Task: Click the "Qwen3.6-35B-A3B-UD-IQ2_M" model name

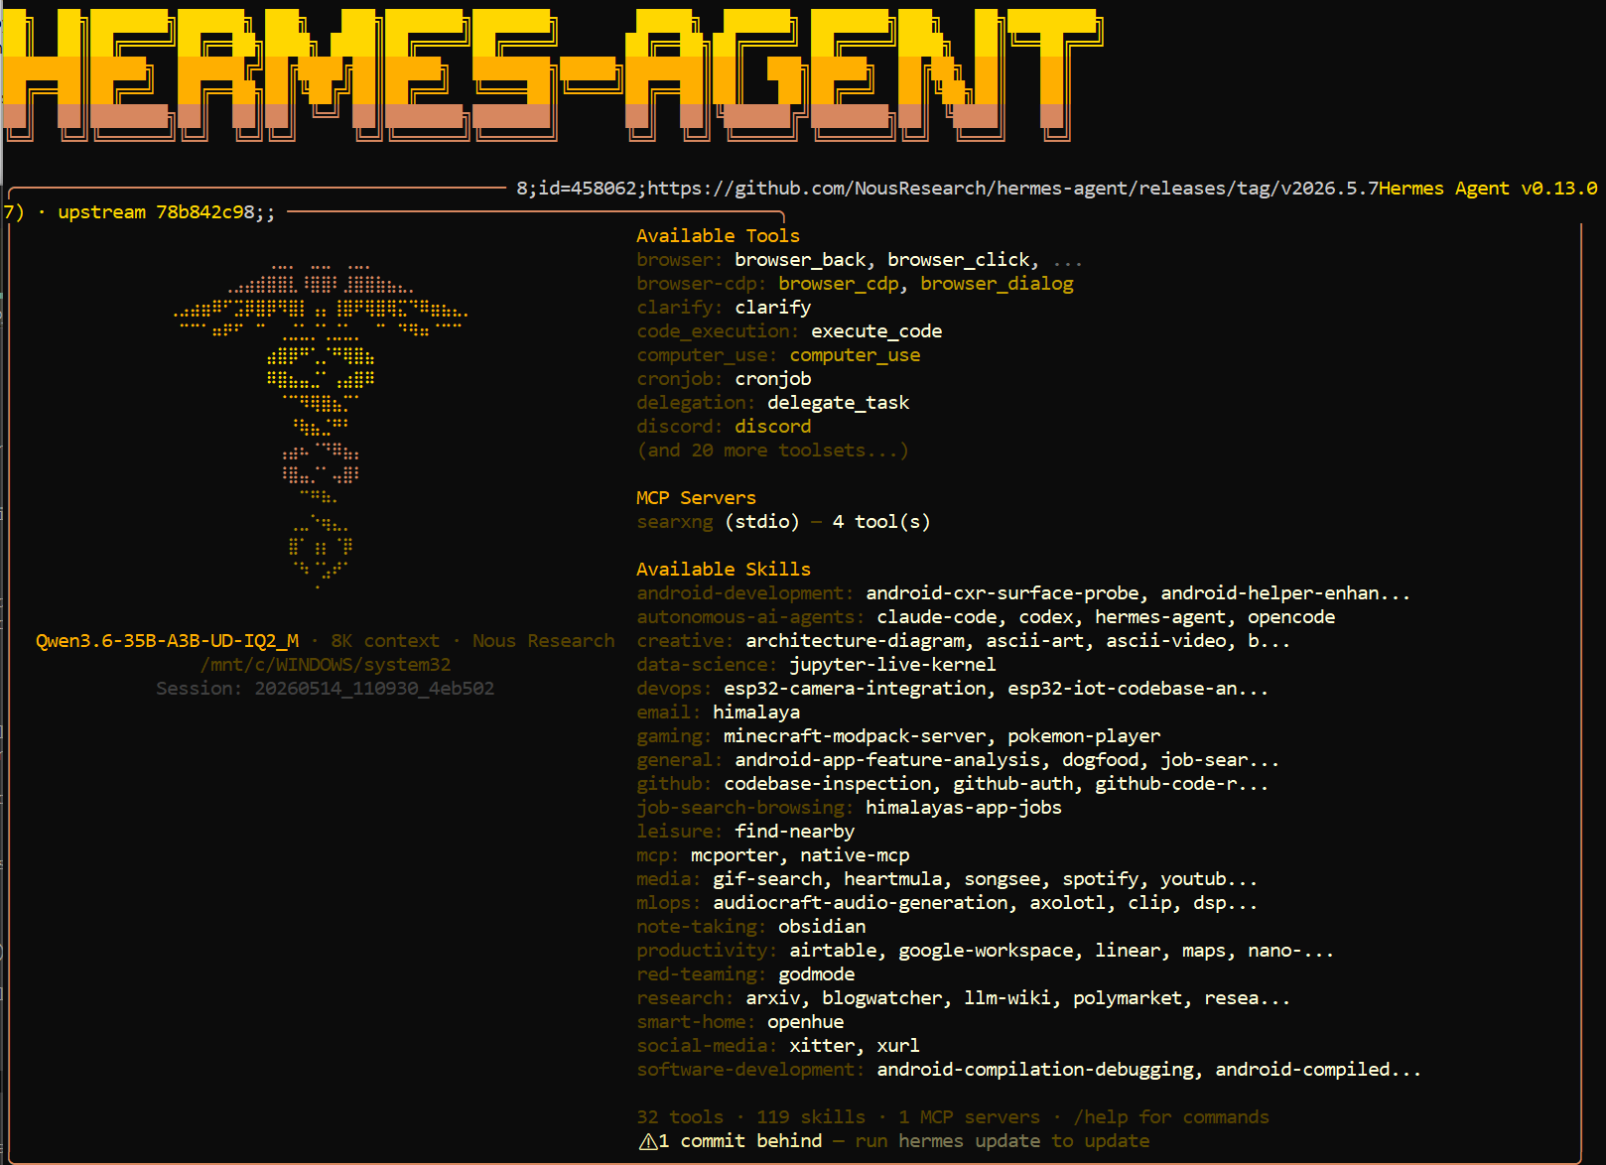Action: [167, 641]
